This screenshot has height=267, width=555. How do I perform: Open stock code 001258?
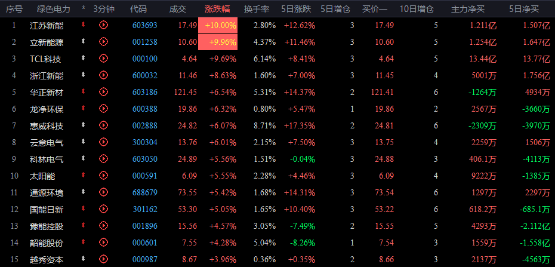point(145,42)
